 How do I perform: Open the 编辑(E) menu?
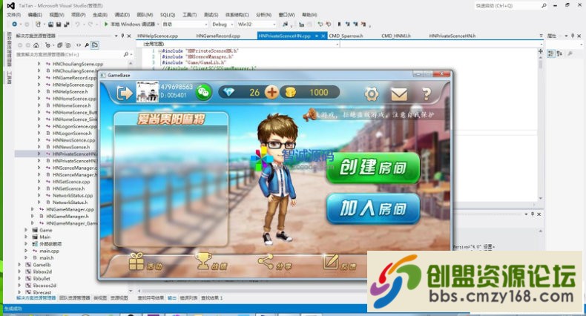tap(35, 15)
